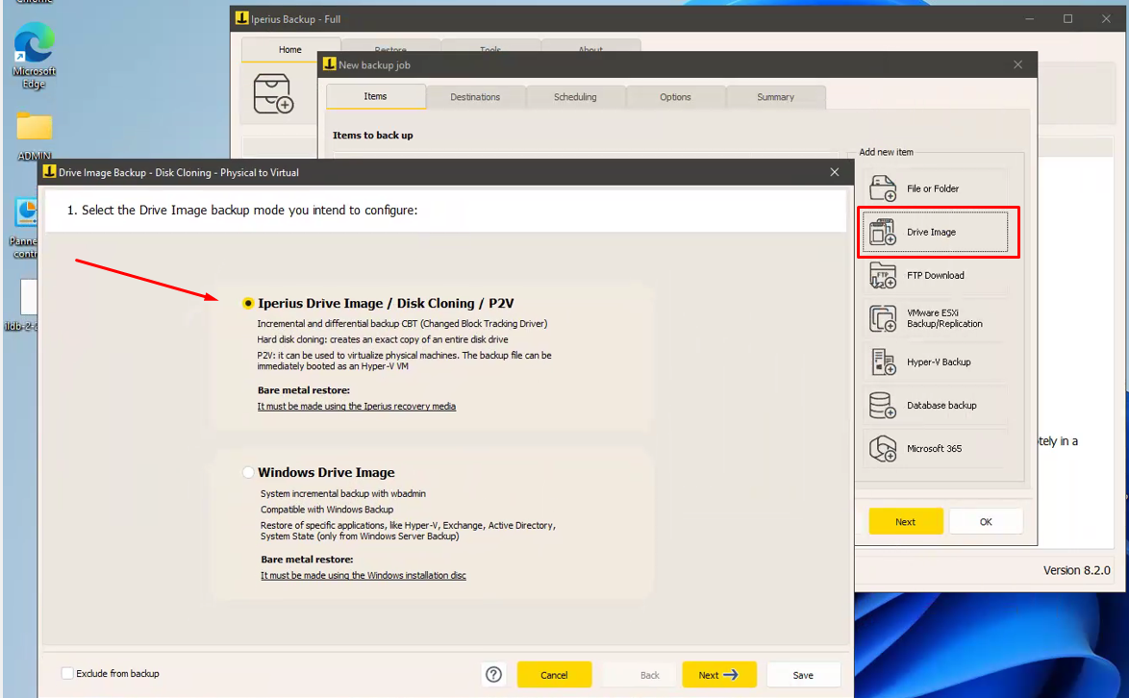Click Next in New backup job window

click(x=906, y=522)
